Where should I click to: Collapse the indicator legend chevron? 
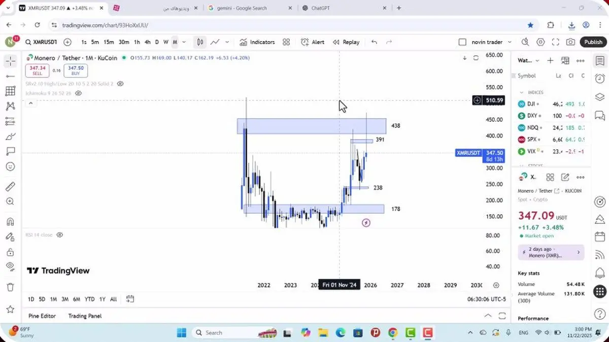point(30,104)
